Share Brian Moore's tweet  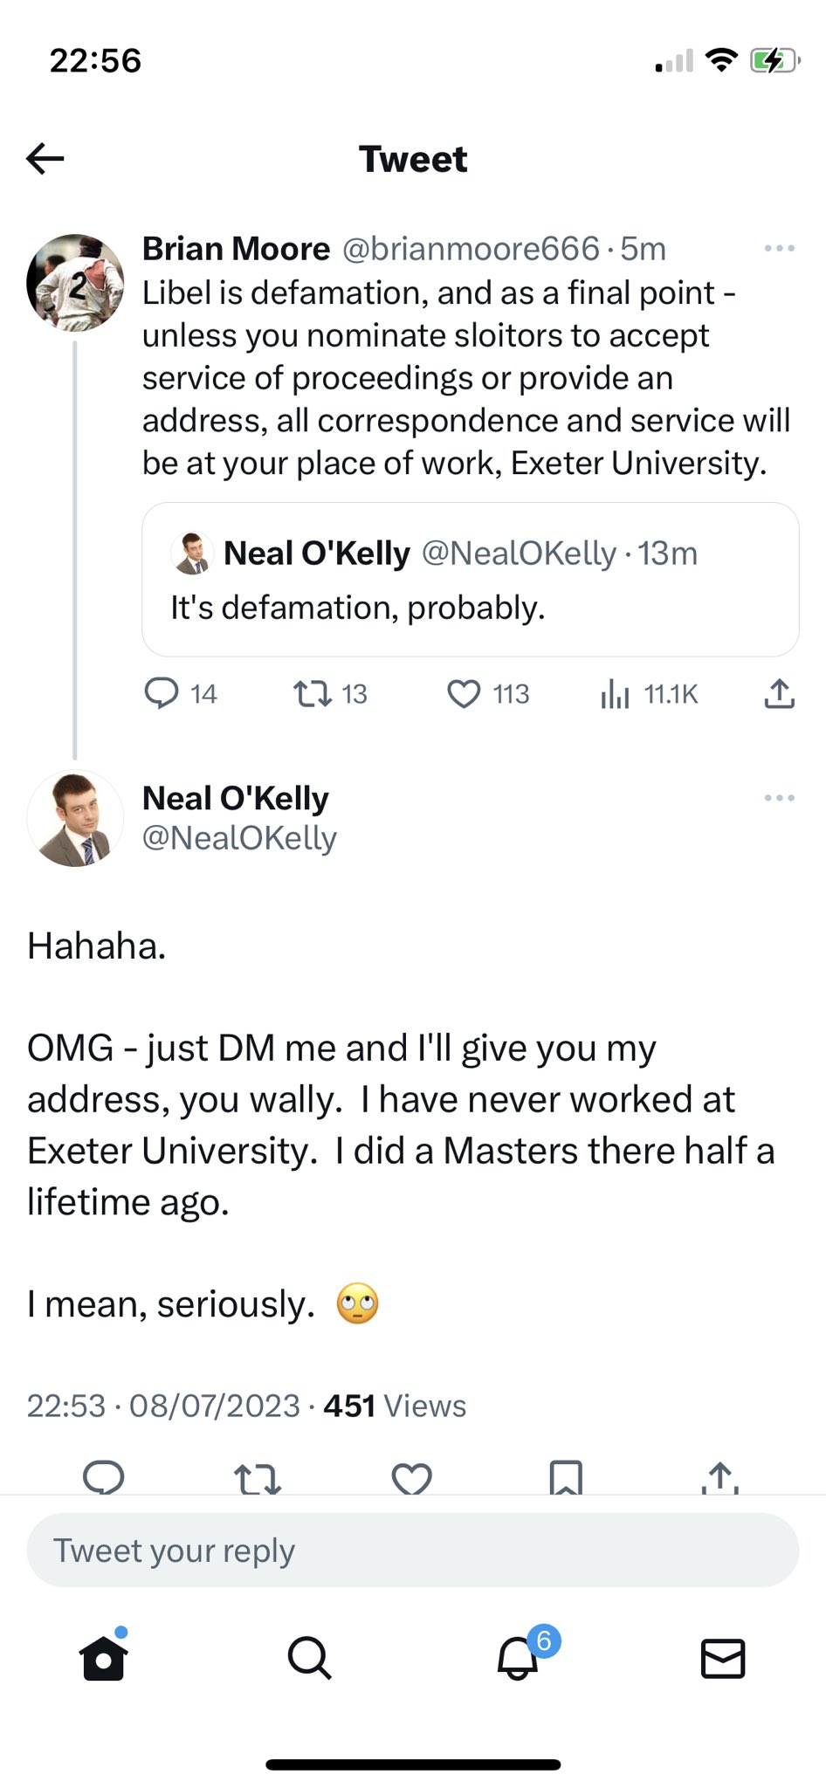[779, 693]
